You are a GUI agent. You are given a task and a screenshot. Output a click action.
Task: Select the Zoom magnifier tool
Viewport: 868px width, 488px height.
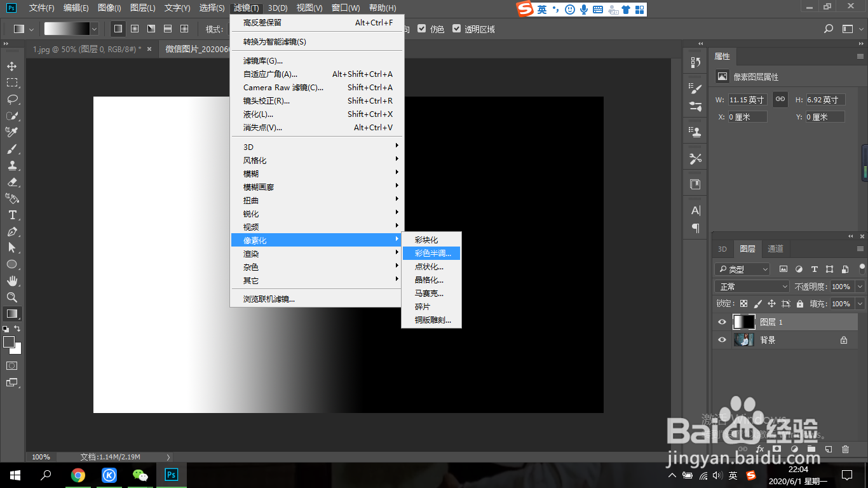(12, 297)
